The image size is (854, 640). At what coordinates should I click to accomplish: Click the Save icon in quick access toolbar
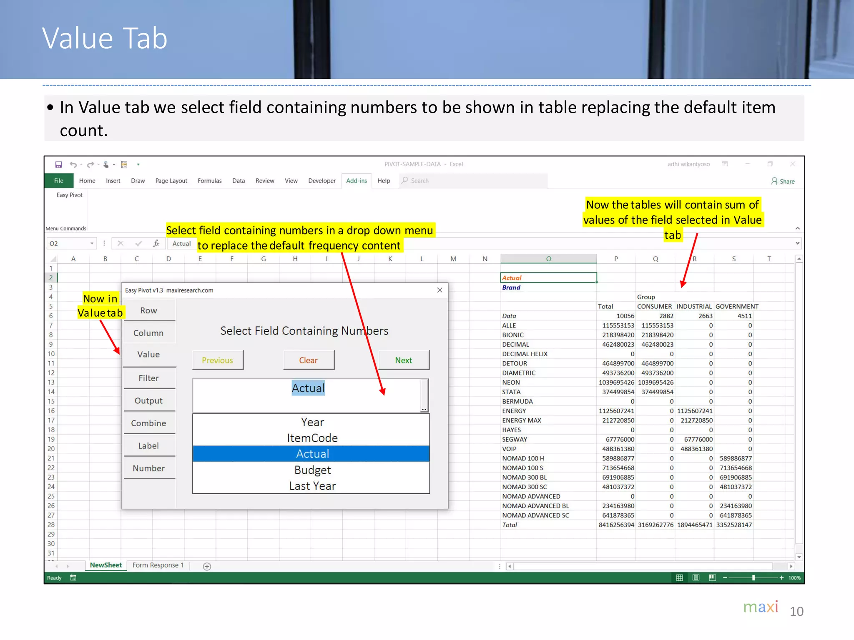(x=58, y=165)
